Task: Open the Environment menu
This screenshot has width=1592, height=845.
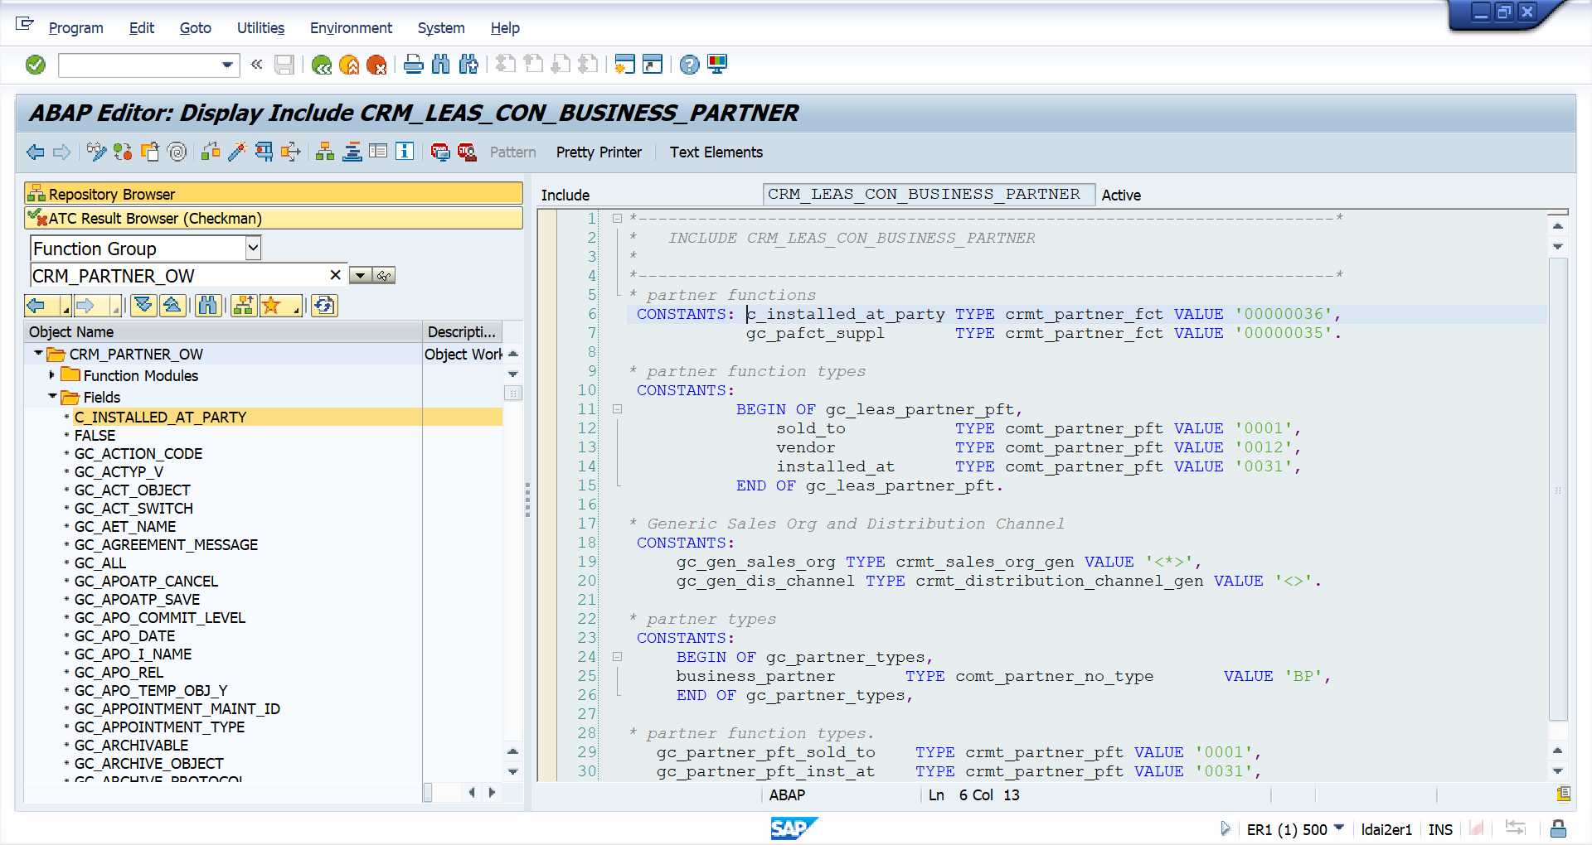Action: (x=351, y=28)
